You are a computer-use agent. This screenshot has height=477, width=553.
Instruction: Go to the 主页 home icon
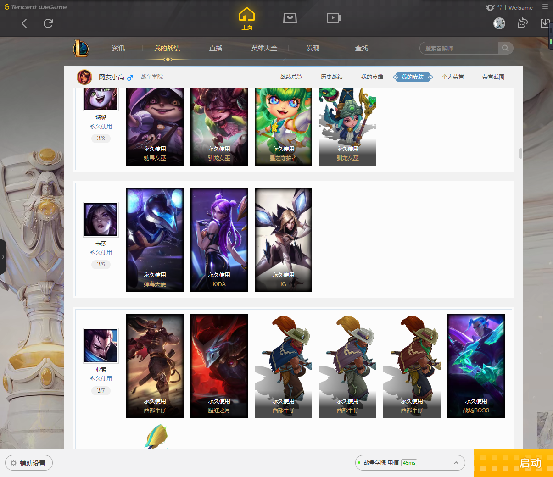(x=247, y=18)
